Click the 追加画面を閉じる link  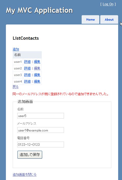tap(25, 174)
